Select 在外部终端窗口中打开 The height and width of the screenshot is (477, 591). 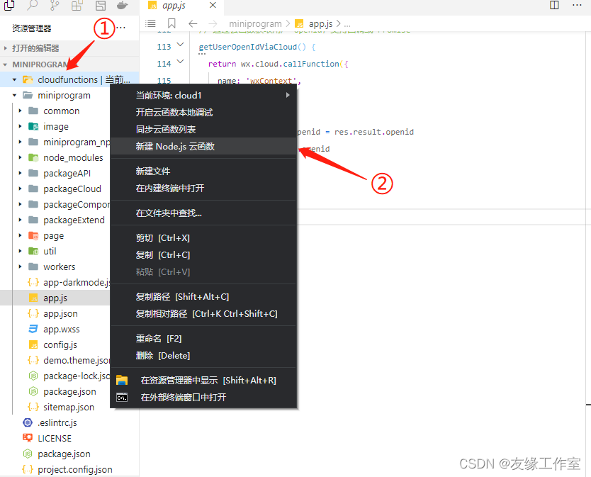pyautogui.click(x=203, y=398)
